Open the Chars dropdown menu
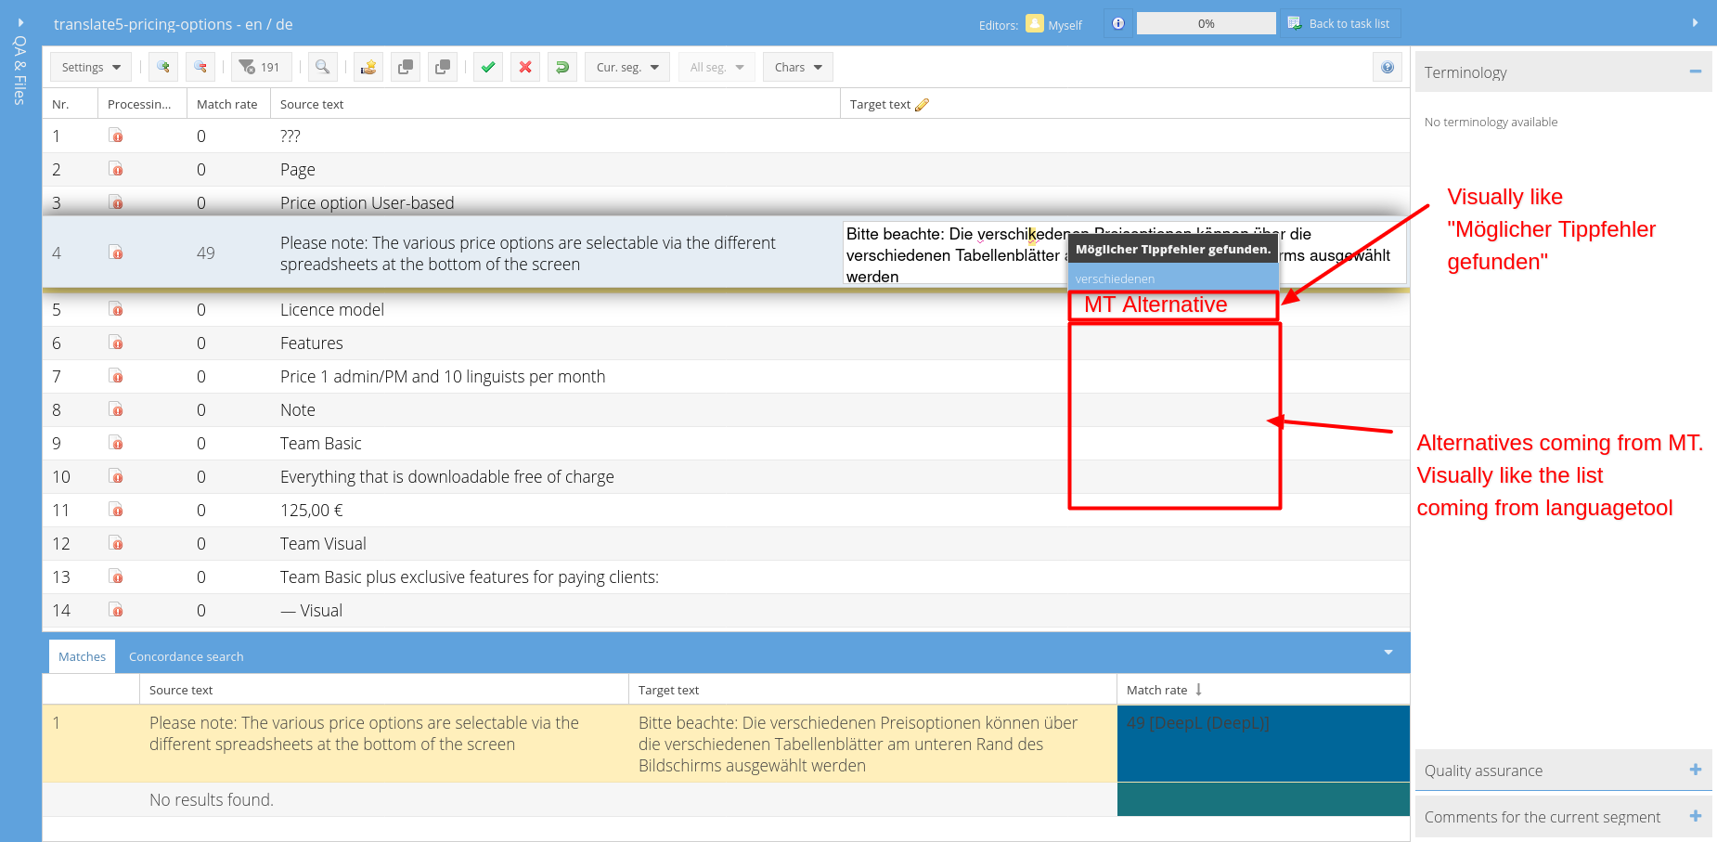Viewport: 1717px width, 842px height. 798,67
